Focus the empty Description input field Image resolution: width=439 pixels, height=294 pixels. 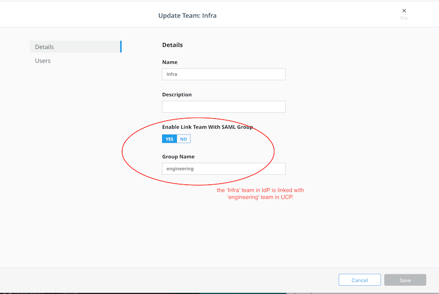click(224, 107)
